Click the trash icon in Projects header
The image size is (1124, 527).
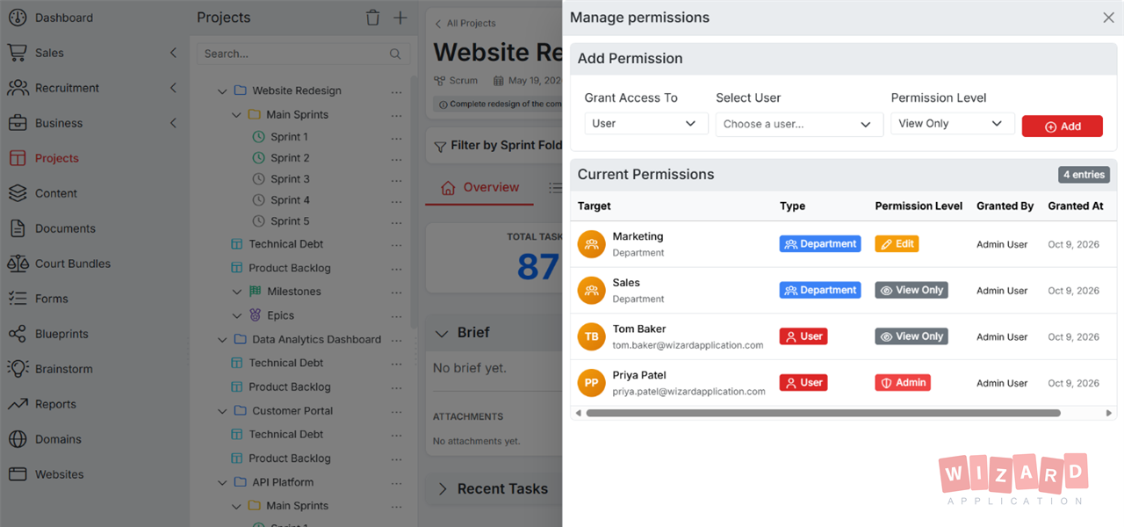[373, 18]
